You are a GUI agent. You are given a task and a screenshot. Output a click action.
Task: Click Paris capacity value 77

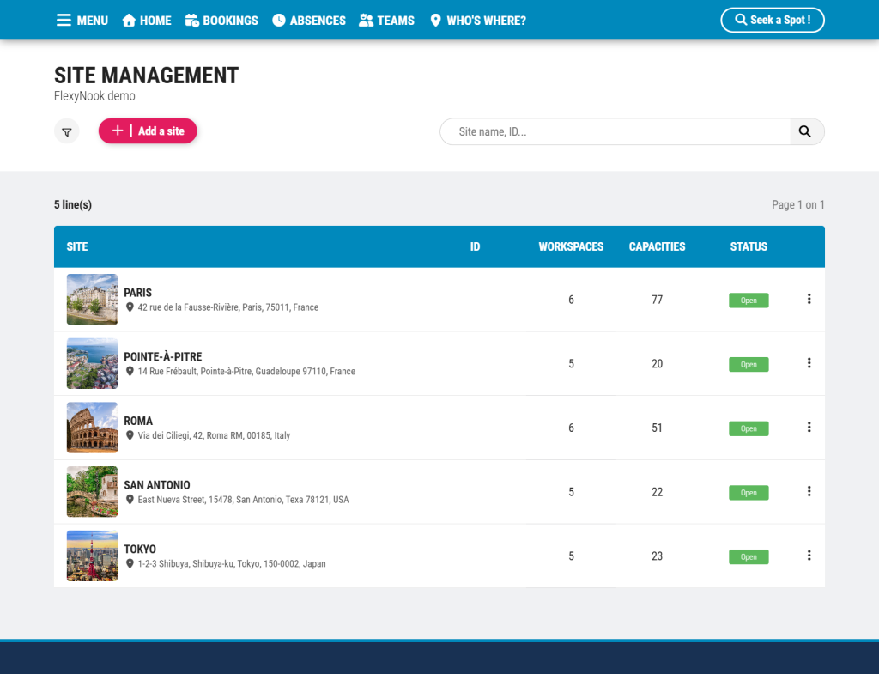click(x=657, y=300)
